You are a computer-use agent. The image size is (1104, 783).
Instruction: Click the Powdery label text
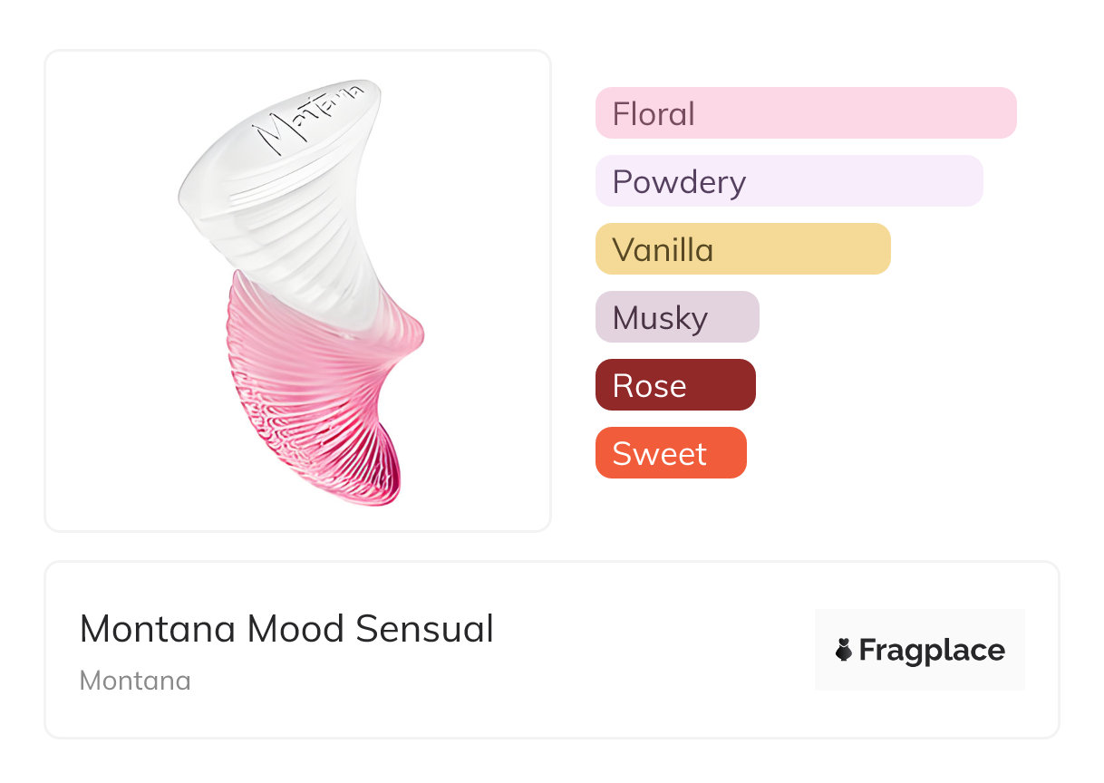679,182
